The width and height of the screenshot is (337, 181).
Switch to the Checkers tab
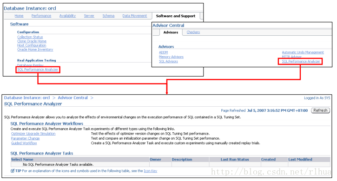click(x=193, y=32)
